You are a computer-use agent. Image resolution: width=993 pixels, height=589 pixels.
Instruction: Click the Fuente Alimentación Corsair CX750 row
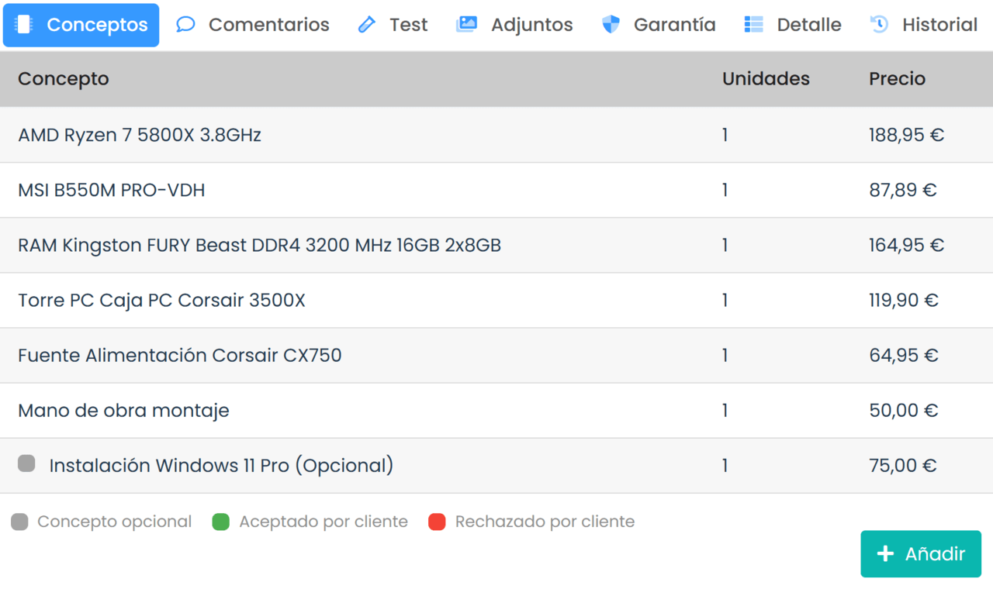pos(179,355)
